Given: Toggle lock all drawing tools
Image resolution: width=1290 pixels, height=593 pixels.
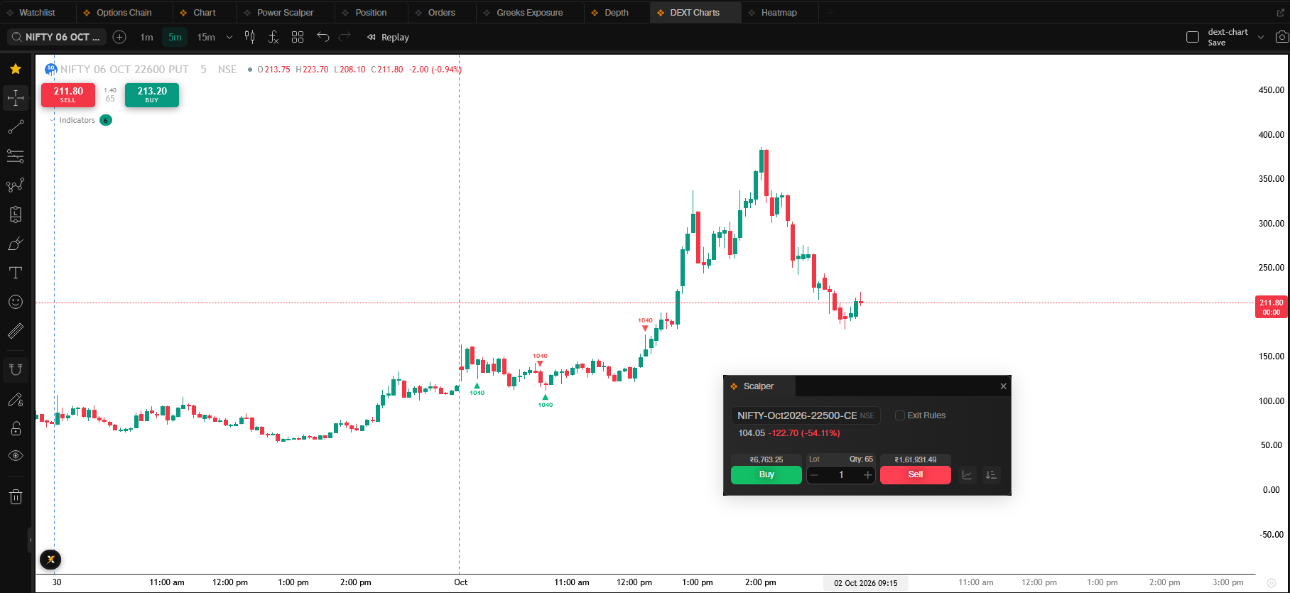Looking at the screenshot, I should pos(16,428).
